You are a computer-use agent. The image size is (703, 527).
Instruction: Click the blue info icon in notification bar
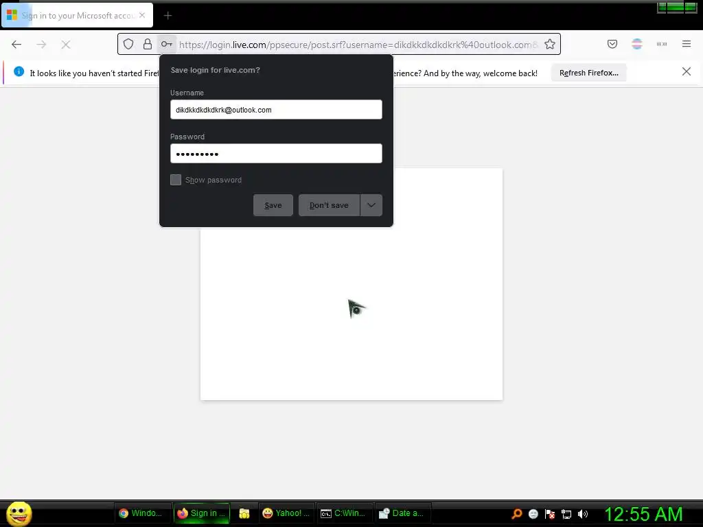[x=19, y=71]
